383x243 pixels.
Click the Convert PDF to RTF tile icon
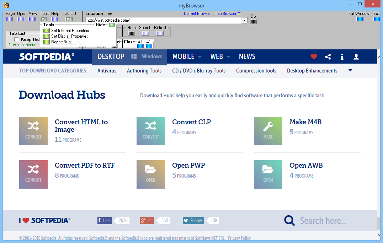(33, 174)
